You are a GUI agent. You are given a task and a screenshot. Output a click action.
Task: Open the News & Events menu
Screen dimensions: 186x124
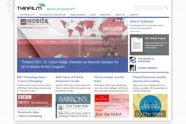(x=78, y=15)
